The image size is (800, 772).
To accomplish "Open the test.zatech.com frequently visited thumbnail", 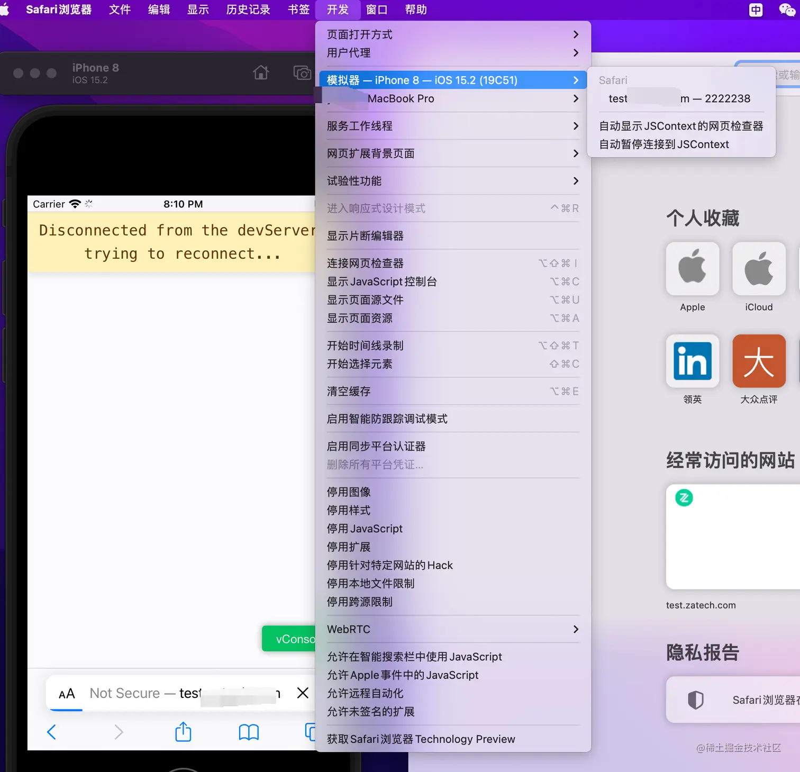I will point(733,537).
